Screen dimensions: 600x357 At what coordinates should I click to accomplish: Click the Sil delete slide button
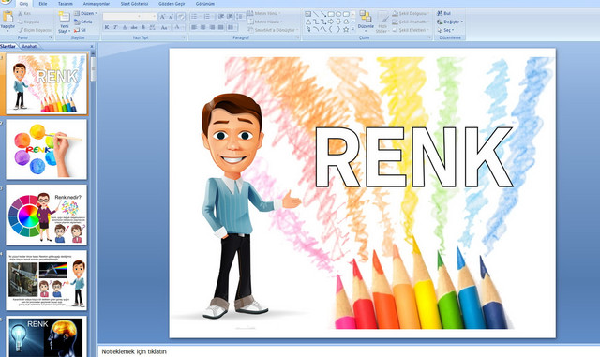(x=80, y=30)
